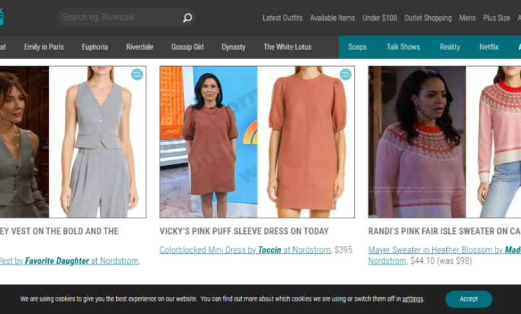Click the $395 price text
The height and width of the screenshot is (314, 521).
point(343,250)
